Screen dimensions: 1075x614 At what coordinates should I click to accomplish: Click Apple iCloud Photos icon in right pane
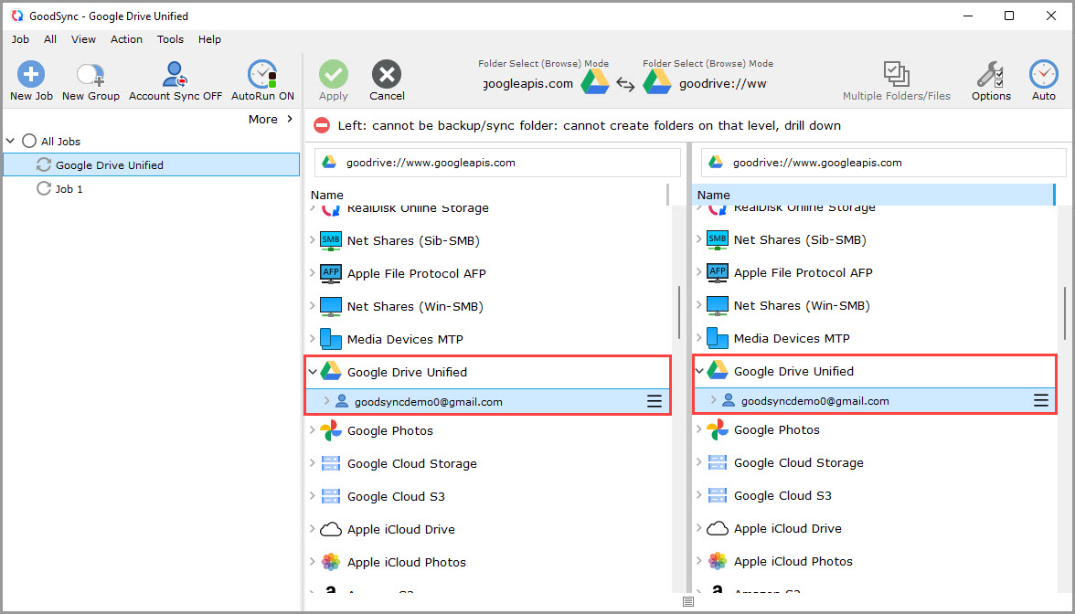point(717,561)
